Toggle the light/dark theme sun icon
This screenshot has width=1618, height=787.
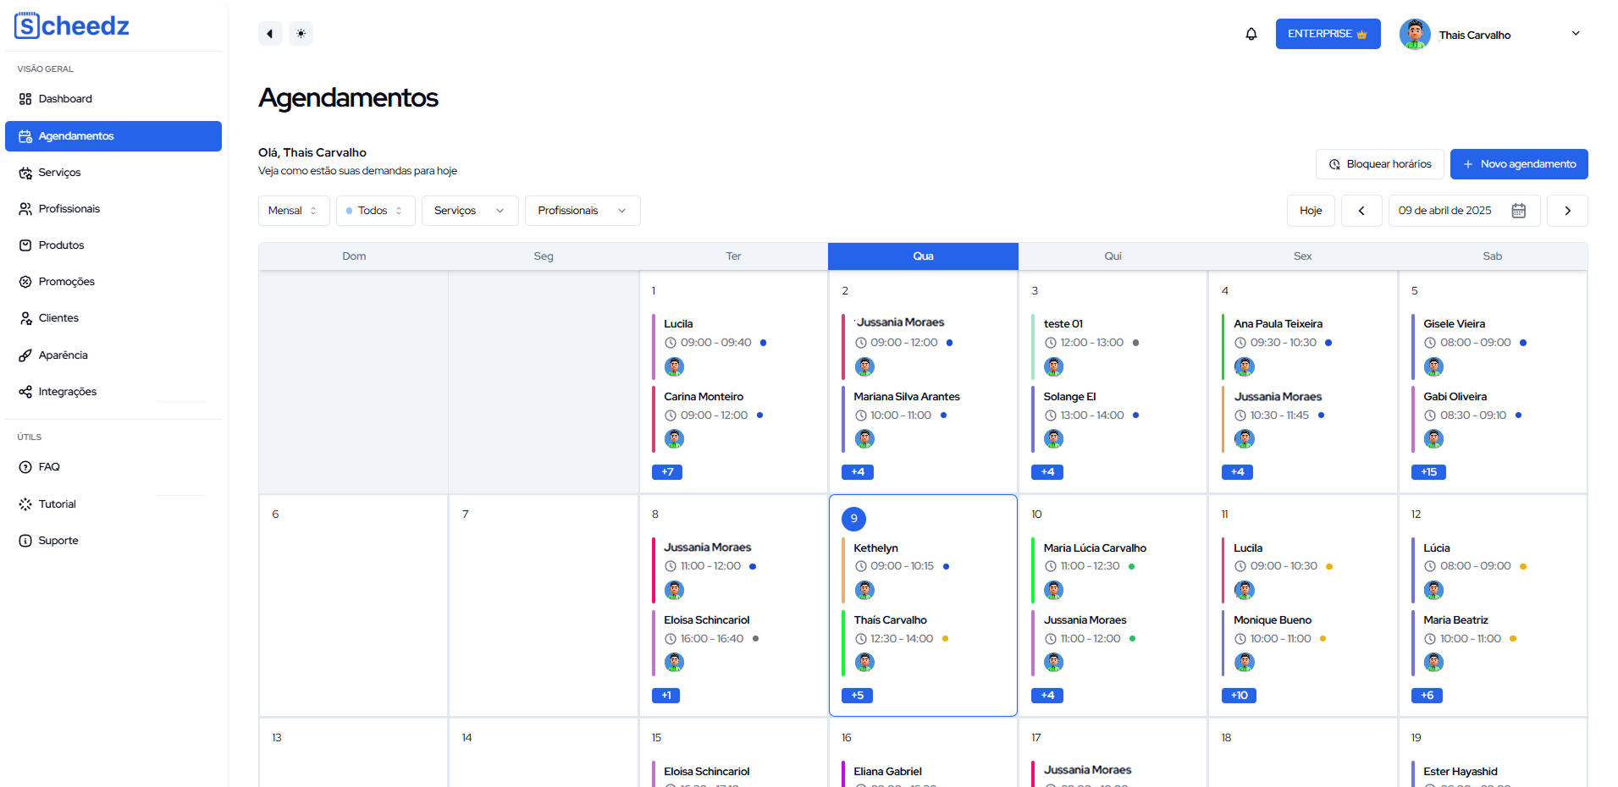click(x=301, y=34)
